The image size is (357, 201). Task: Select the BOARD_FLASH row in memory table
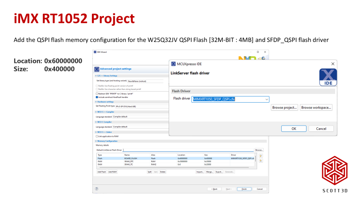(x=175, y=159)
